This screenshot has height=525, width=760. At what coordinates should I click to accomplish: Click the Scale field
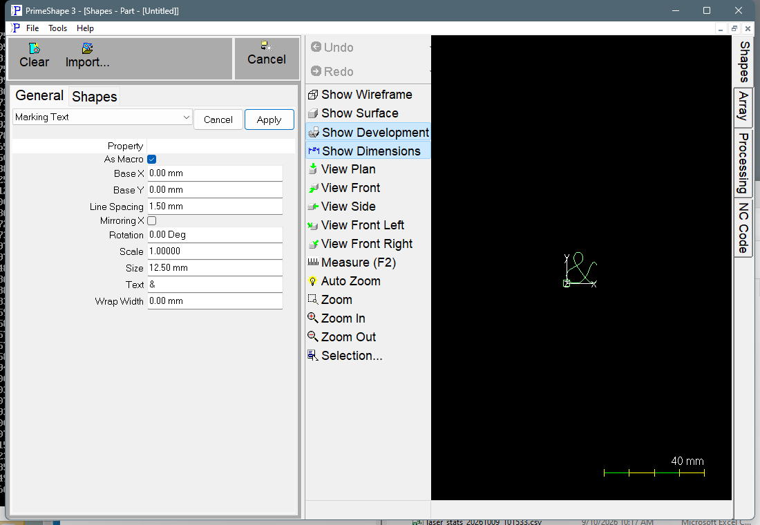click(215, 251)
